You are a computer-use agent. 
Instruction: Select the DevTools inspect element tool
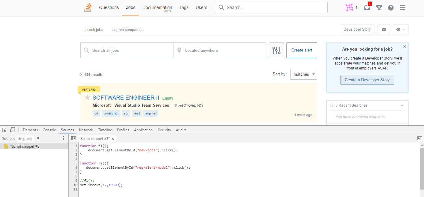click(x=4, y=130)
